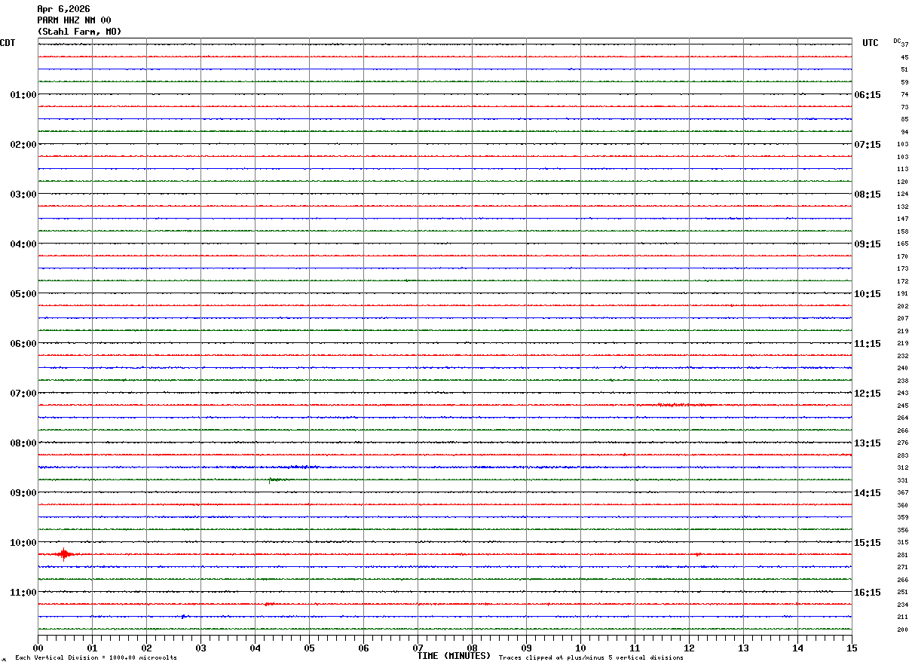
Task: Click the DC column header
Action: tap(897, 41)
